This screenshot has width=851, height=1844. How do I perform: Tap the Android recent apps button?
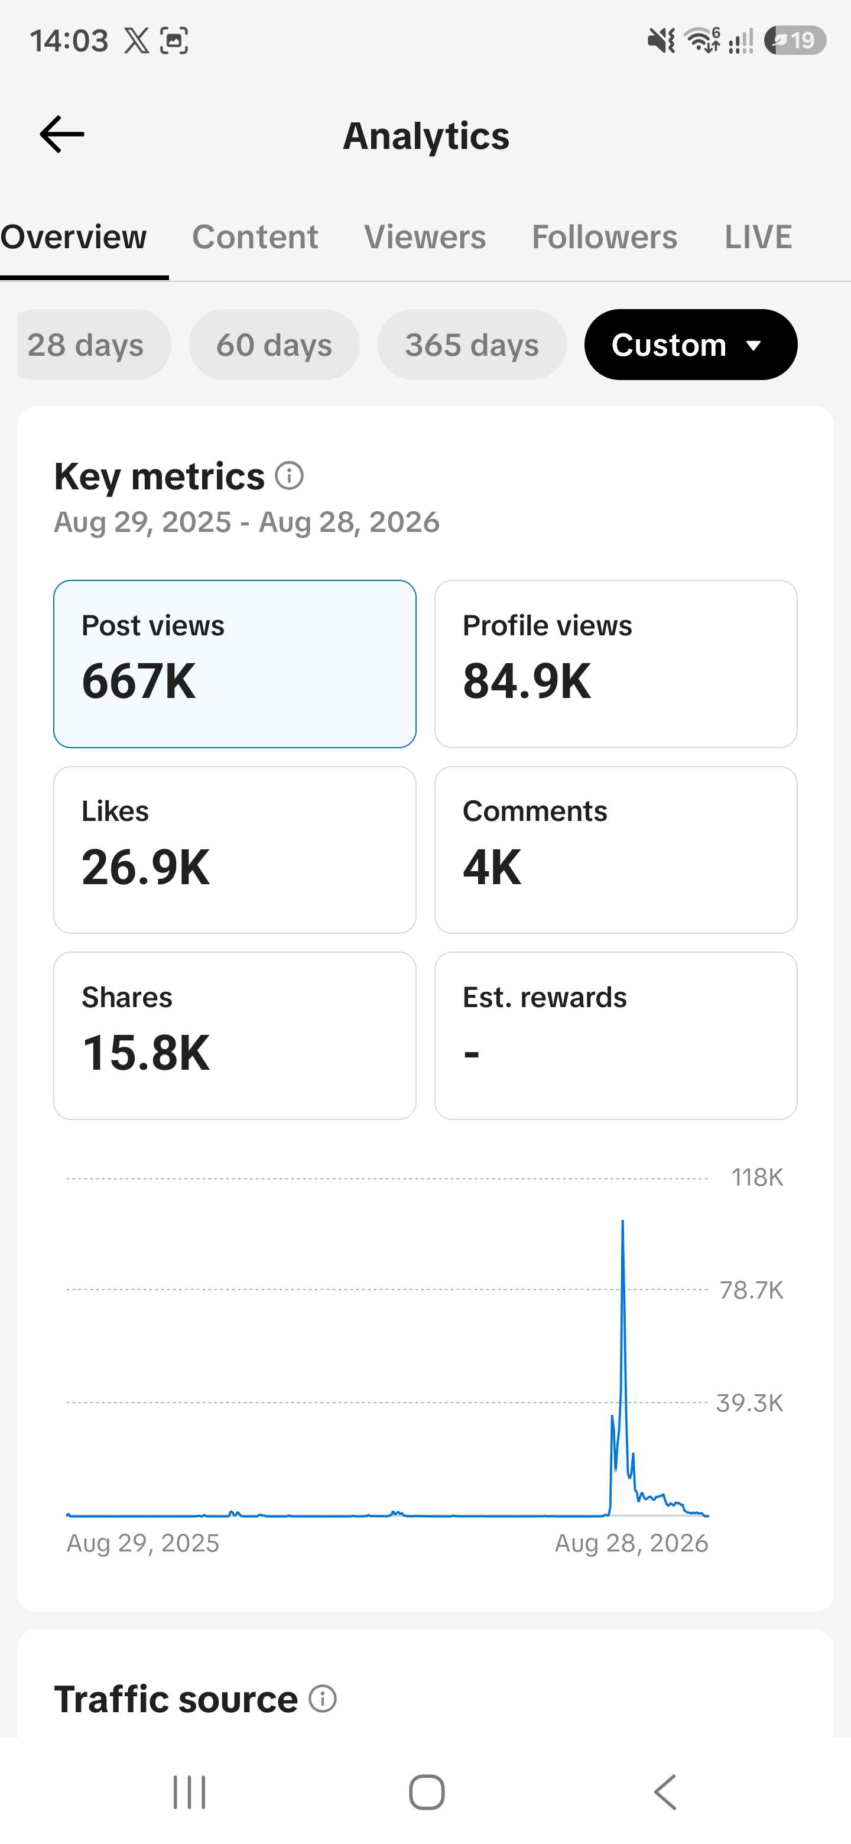point(190,1792)
